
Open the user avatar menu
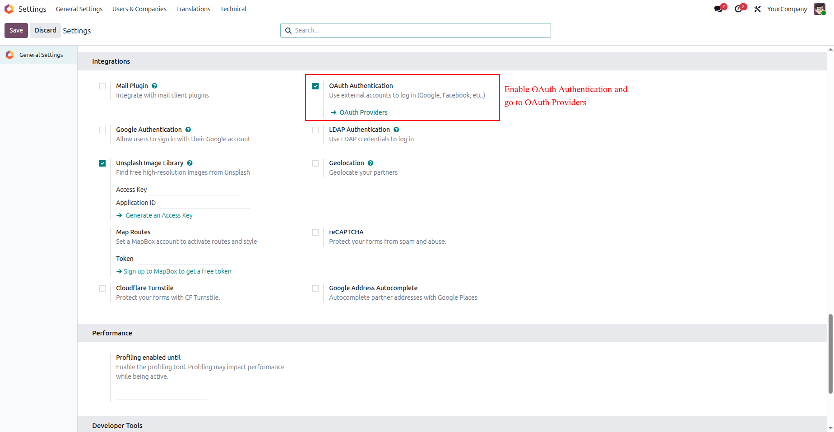point(819,9)
